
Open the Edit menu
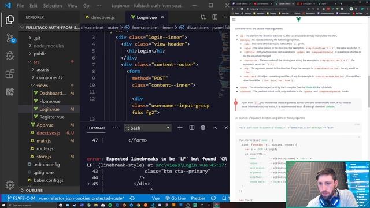click(x=34, y=6)
